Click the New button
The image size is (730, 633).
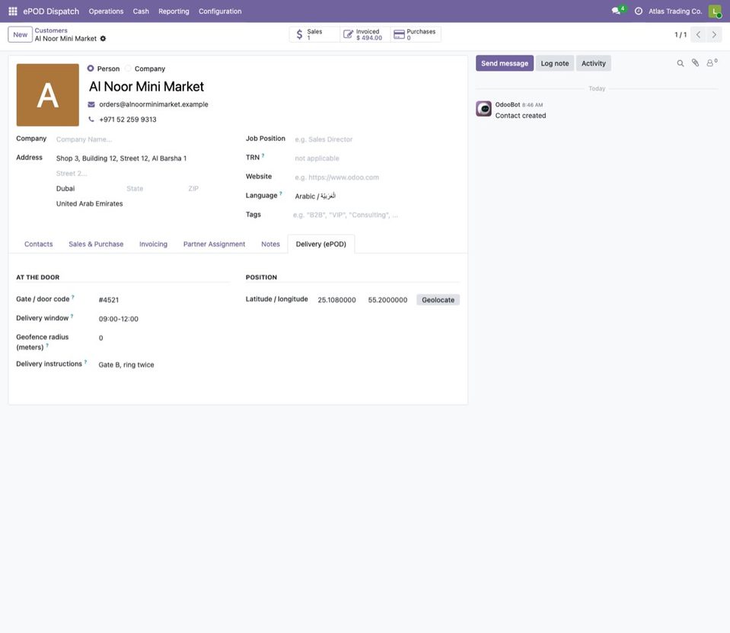(20, 34)
